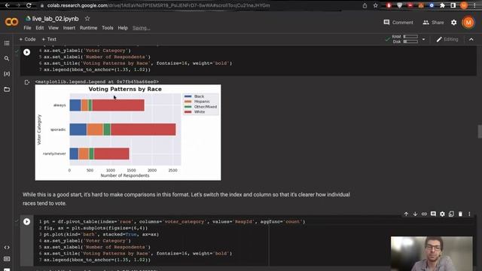Open the Insert menu
The image size is (482, 271).
coord(69,28)
